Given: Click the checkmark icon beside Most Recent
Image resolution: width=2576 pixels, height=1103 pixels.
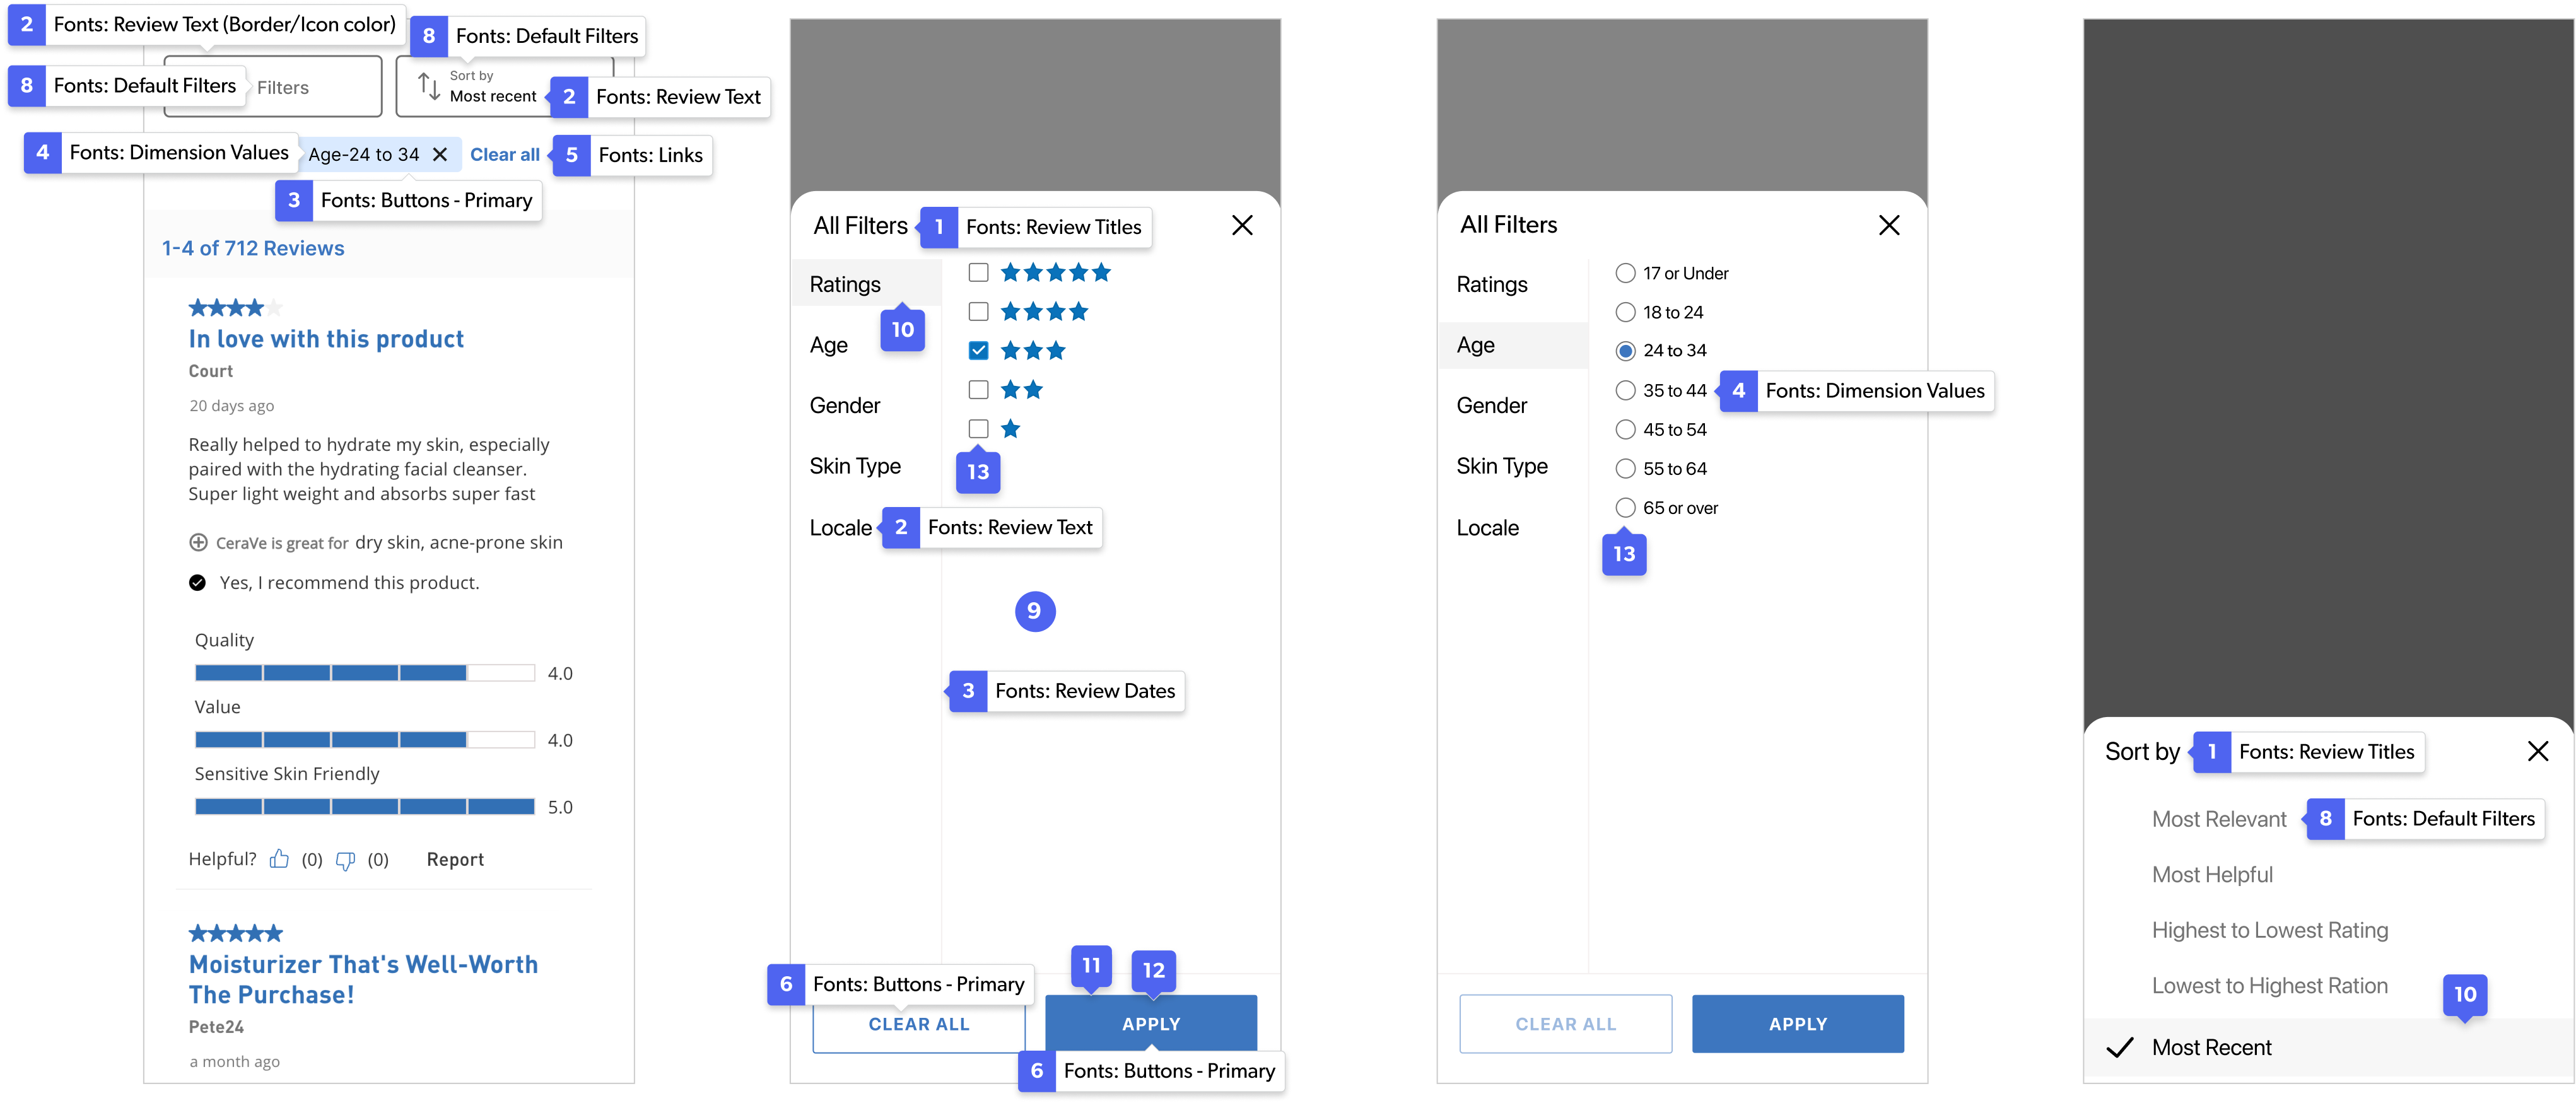Looking at the screenshot, I should click(x=2119, y=1047).
